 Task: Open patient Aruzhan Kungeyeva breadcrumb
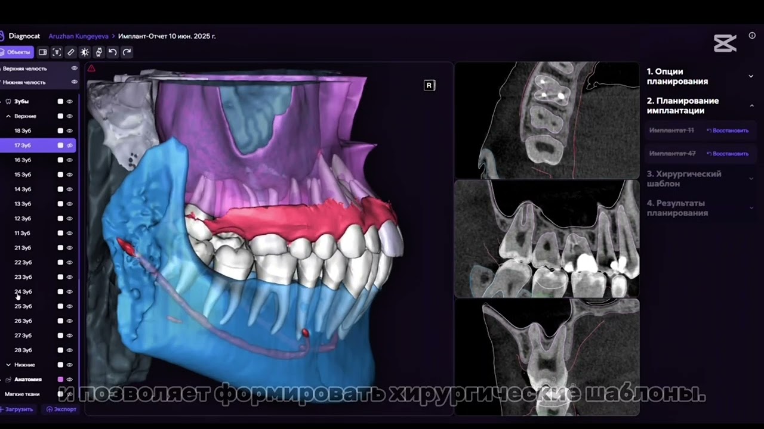pos(78,36)
